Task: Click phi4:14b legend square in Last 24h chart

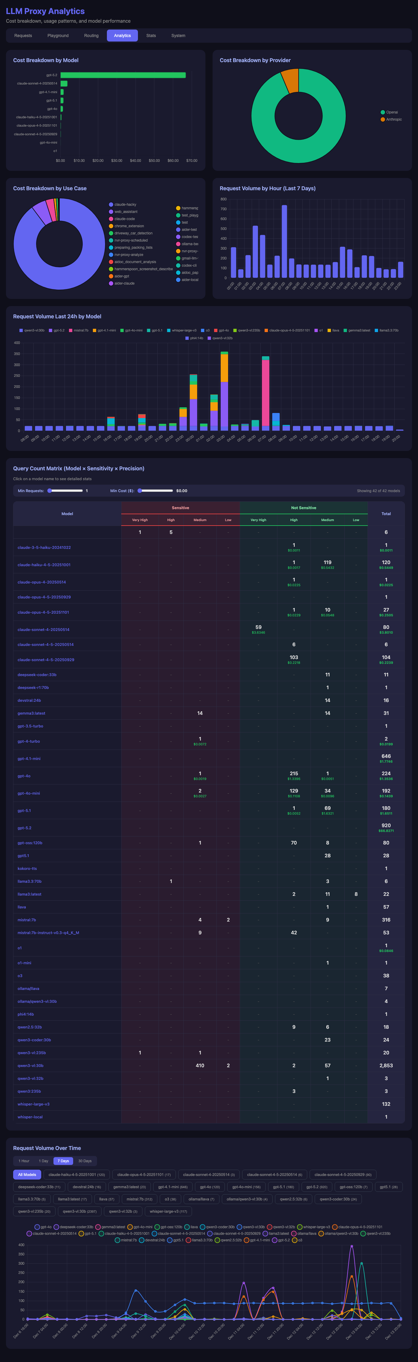Action: 187,338
